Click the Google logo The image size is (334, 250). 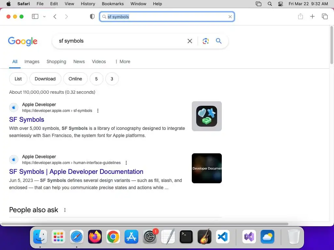pos(23,41)
